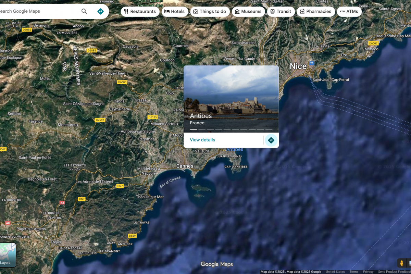Open directions from the search bar icon
Viewport: 411px width, 274px height.
point(100,11)
